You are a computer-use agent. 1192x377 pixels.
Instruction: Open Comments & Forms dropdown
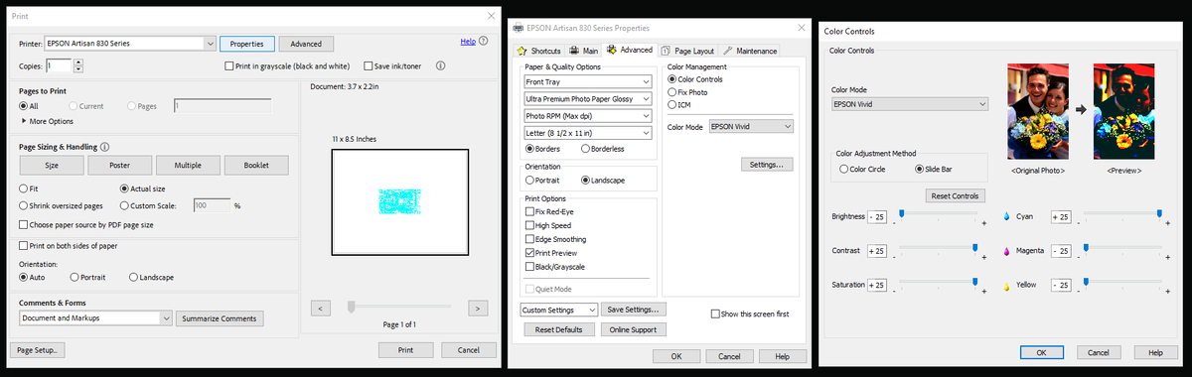[x=95, y=317]
